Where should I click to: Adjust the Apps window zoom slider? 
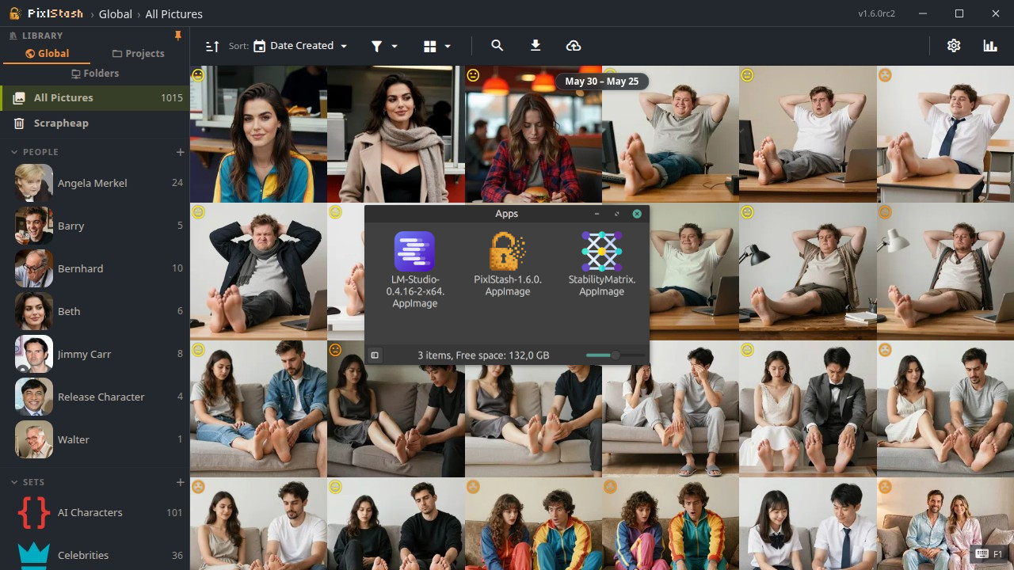pos(614,355)
